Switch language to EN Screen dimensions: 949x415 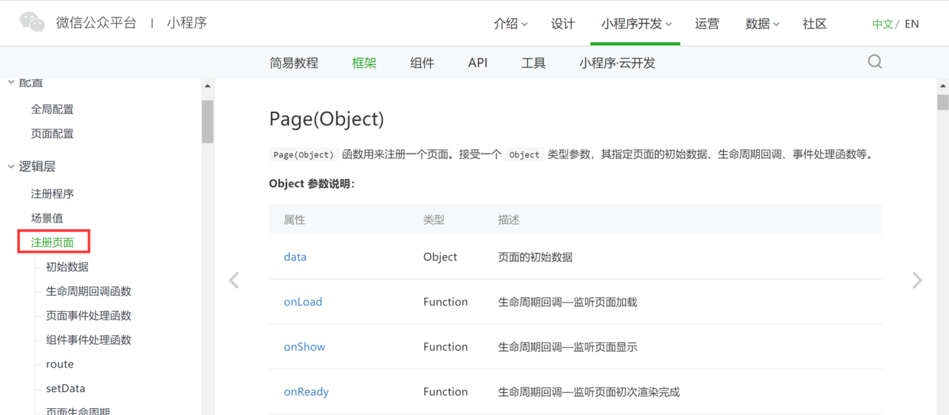click(x=911, y=24)
